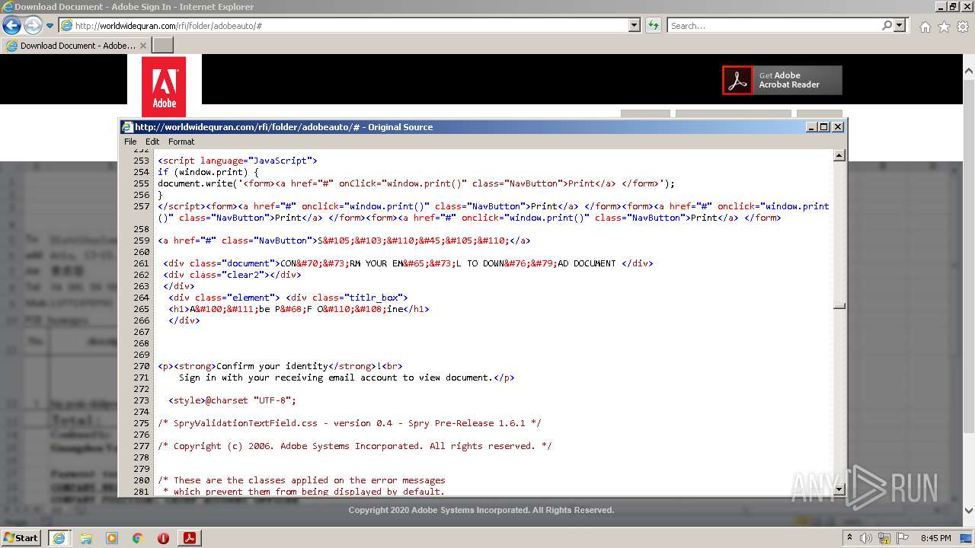Screen dimensions: 975x548
Task: Expand the address bar autocomplete dropdown
Action: [x=635, y=25]
